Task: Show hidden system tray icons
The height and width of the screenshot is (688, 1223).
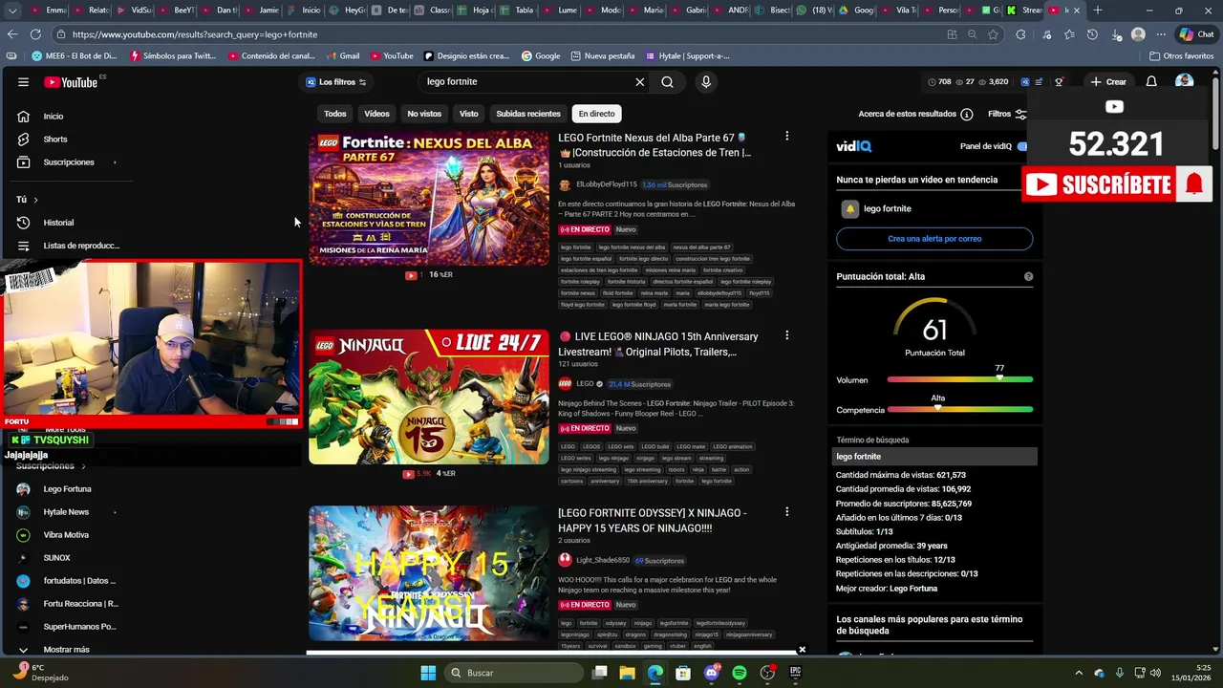Action: pyautogui.click(x=1079, y=673)
